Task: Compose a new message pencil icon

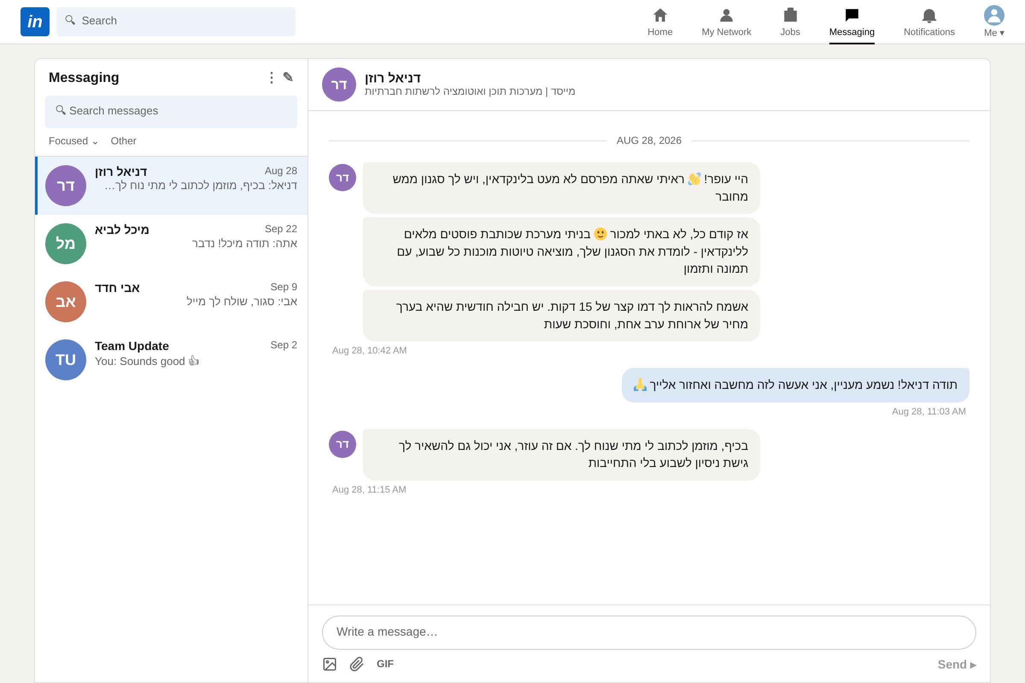Action: pyautogui.click(x=288, y=77)
